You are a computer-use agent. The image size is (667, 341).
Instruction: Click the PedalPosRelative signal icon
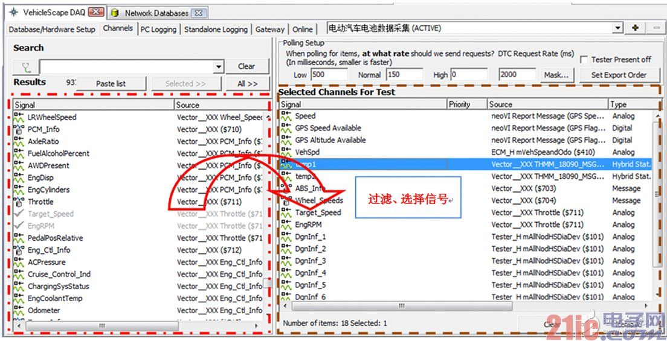(x=19, y=238)
